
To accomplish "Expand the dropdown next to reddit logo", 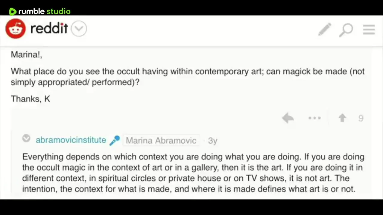I will click(x=79, y=29).
